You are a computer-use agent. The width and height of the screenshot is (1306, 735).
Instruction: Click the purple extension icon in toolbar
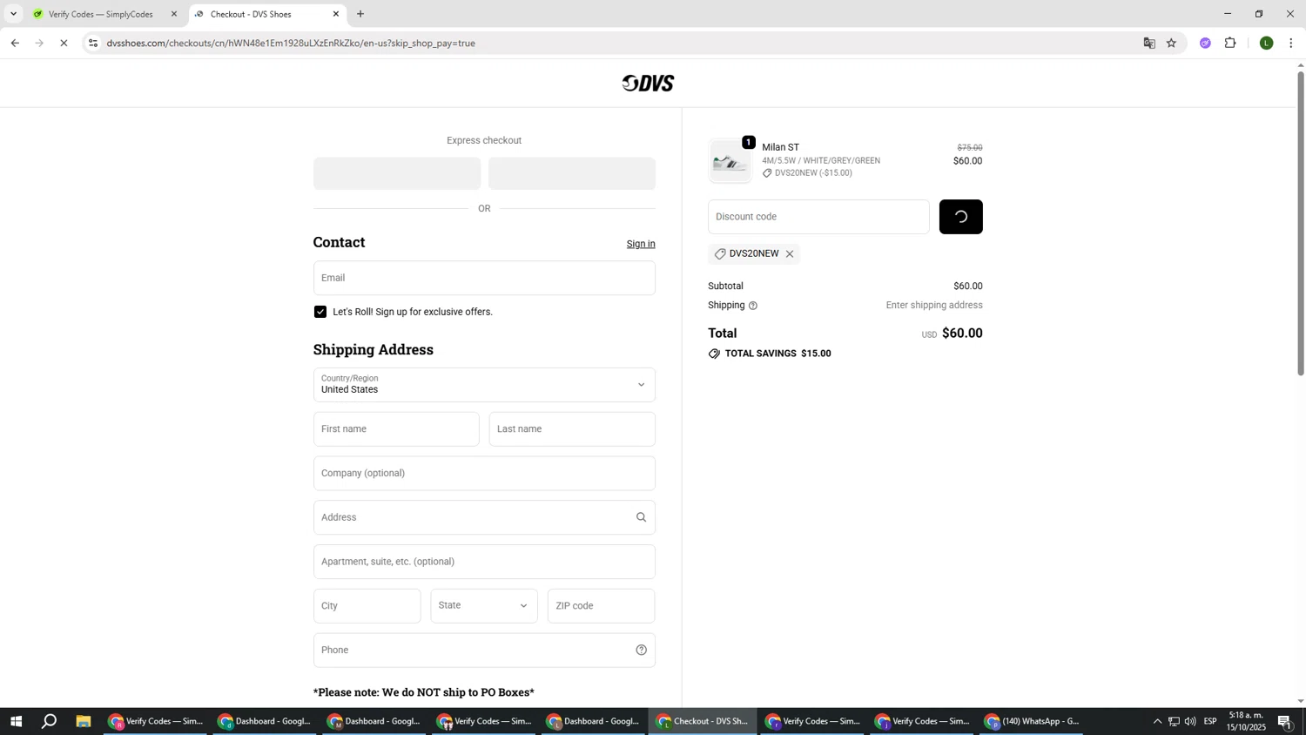(1205, 43)
